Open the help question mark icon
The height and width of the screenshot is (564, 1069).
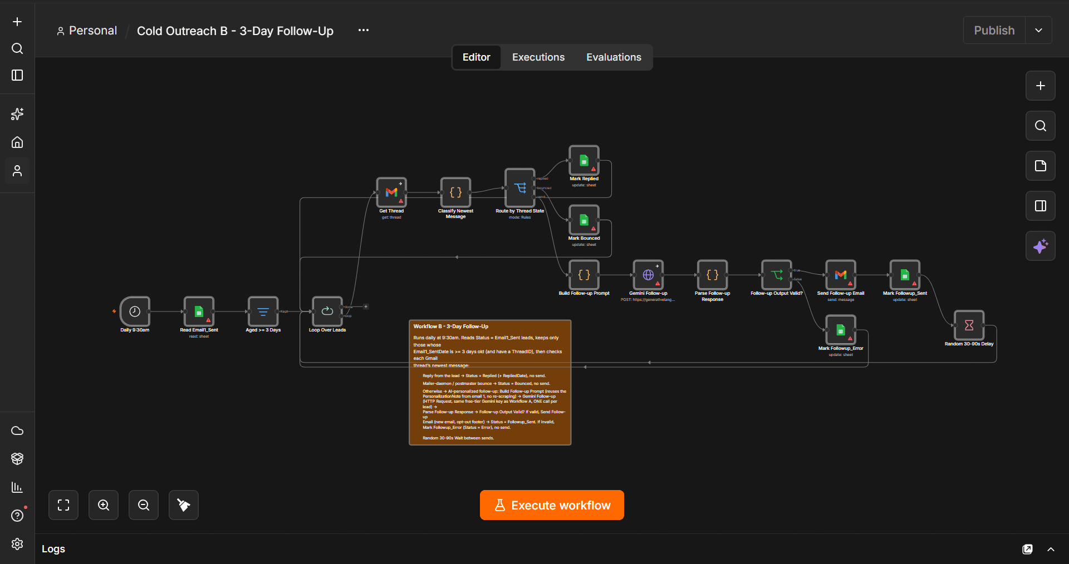coord(17,516)
